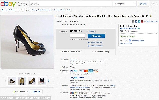This screenshot has width=159, height=100.
Task: Share listing on Facebook icon
Action: (136, 21)
